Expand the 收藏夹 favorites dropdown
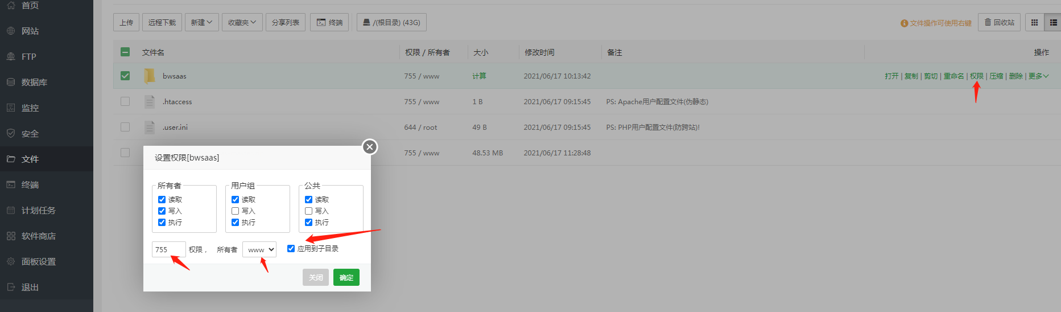The width and height of the screenshot is (1061, 312). (242, 22)
